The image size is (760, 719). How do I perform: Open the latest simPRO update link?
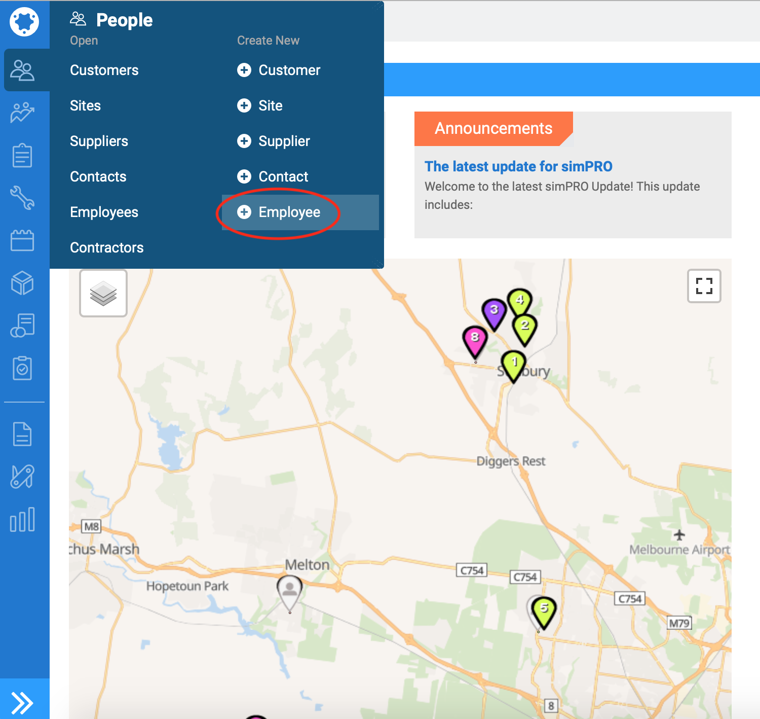(518, 166)
